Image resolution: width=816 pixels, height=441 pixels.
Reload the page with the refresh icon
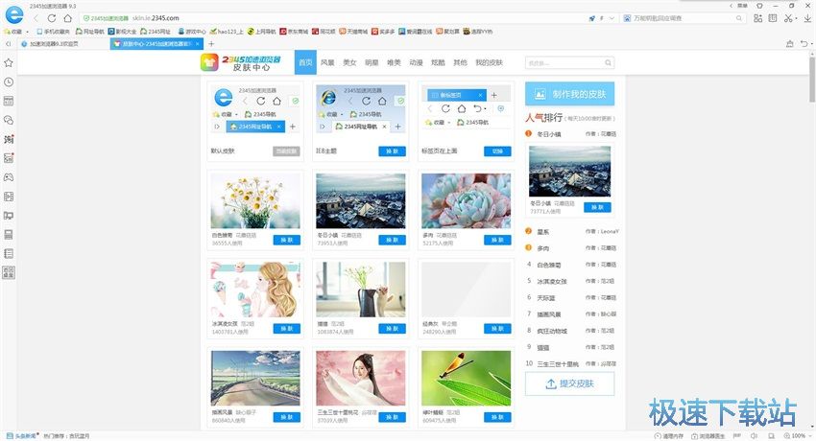(52, 18)
